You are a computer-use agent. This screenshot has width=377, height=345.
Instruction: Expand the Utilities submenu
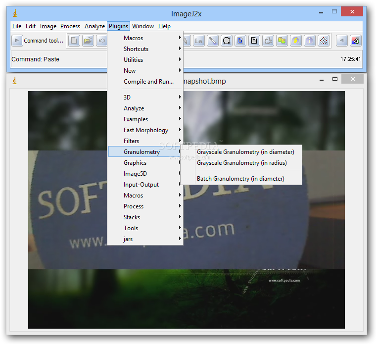click(x=145, y=60)
